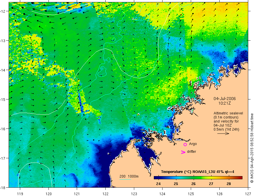Click the '04-Jul-2006' date label

225,99
